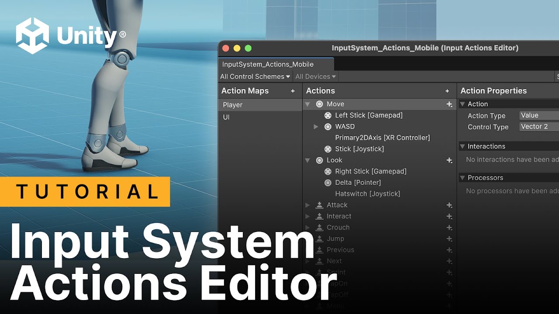The image size is (559, 314).
Task: Click the gamepad icon beside Left Stick binding
Action: pyautogui.click(x=328, y=115)
